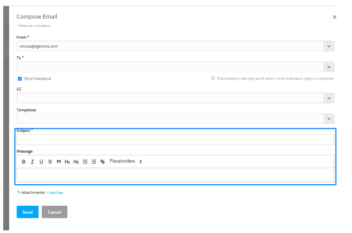The width and height of the screenshot is (352, 233).
Task: Open the CC recipients dropdown
Action: (x=328, y=98)
